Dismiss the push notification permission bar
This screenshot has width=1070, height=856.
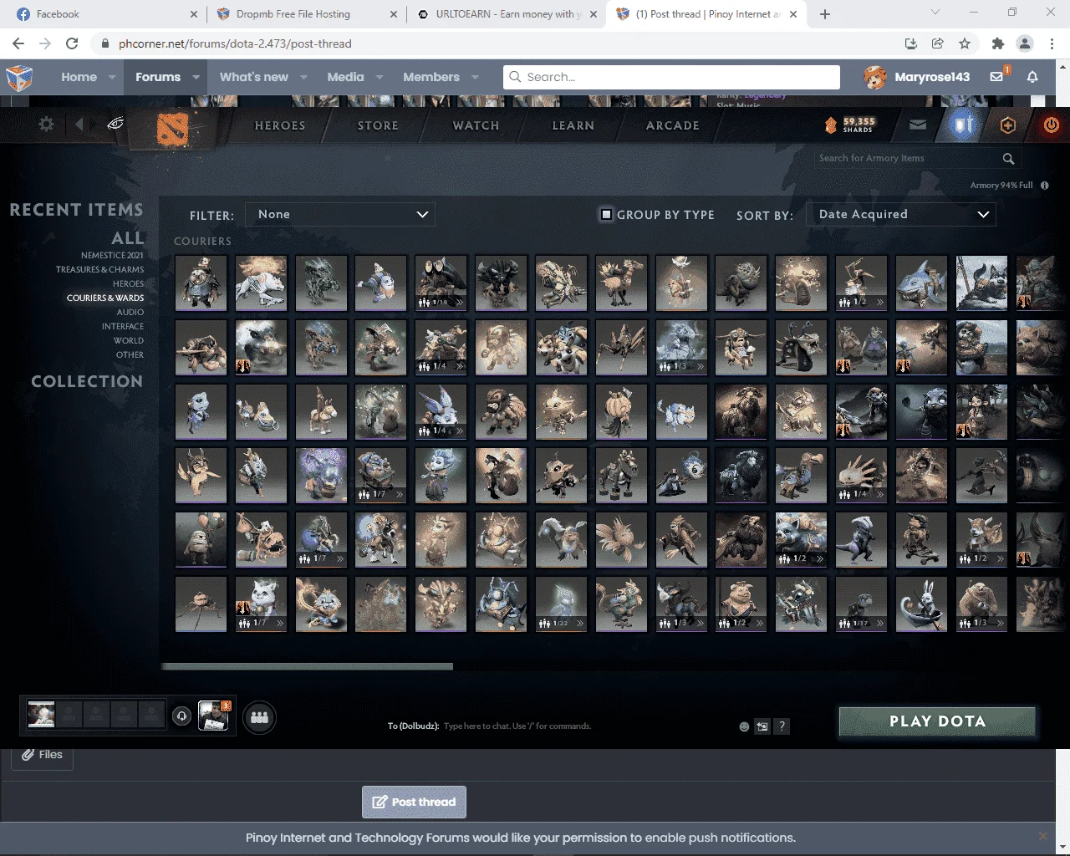pos(1042,836)
